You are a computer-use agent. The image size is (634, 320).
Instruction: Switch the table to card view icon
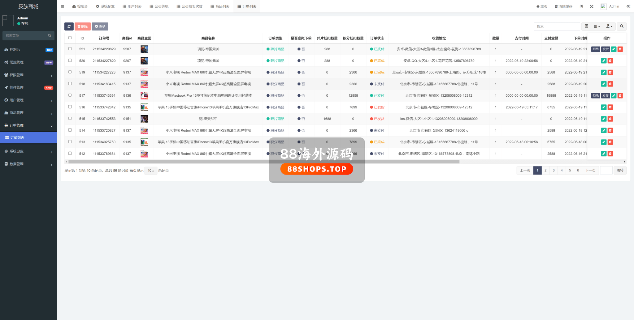click(x=586, y=27)
